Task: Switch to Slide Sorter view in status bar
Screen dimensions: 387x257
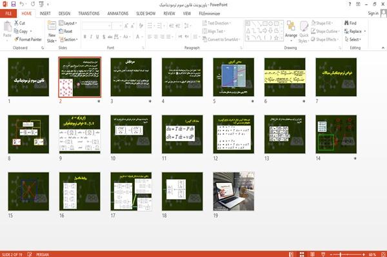Action: coord(302,254)
